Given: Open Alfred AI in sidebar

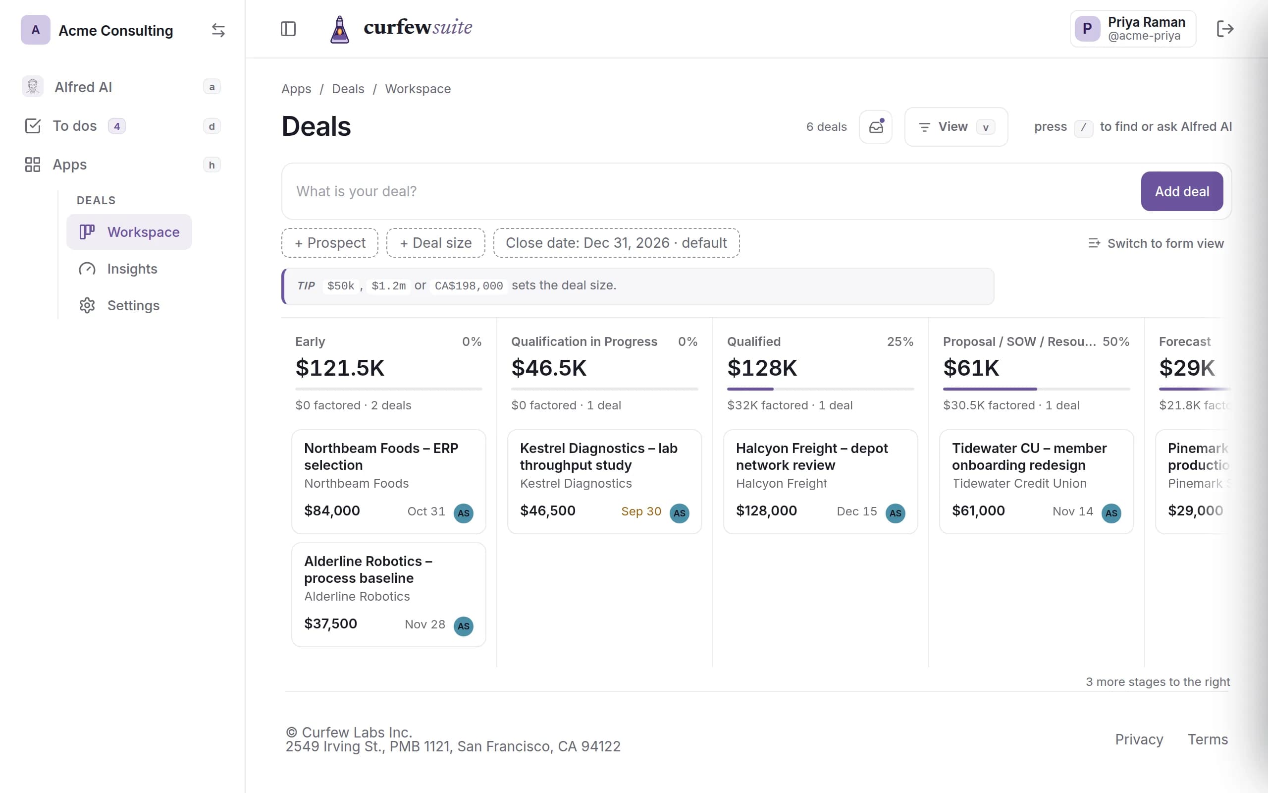Looking at the screenshot, I should tap(122, 87).
